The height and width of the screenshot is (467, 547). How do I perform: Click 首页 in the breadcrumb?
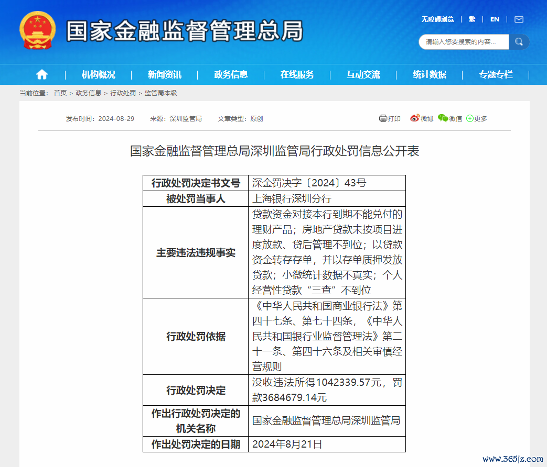pyautogui.click(x=60, y=93)
